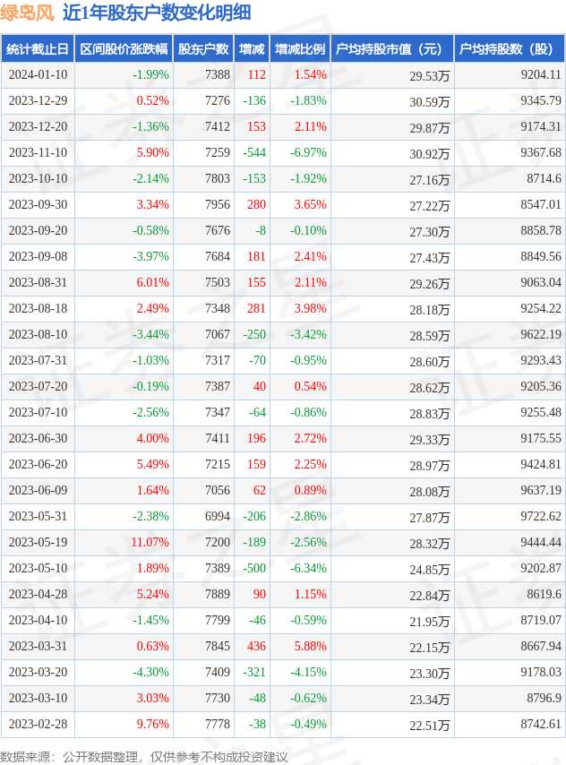This screenshot has width=566, height=765.
Task: Click the 户均持股数（股） column header
Action: 509,49
